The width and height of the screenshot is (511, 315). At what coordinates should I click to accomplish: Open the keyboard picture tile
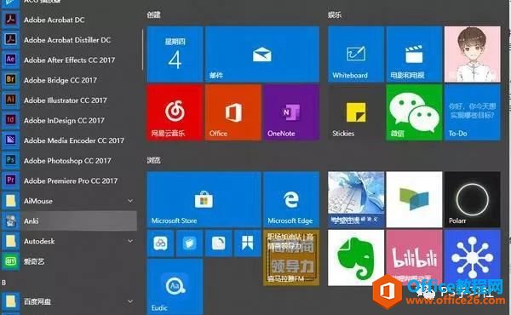[x=356, y=199]
